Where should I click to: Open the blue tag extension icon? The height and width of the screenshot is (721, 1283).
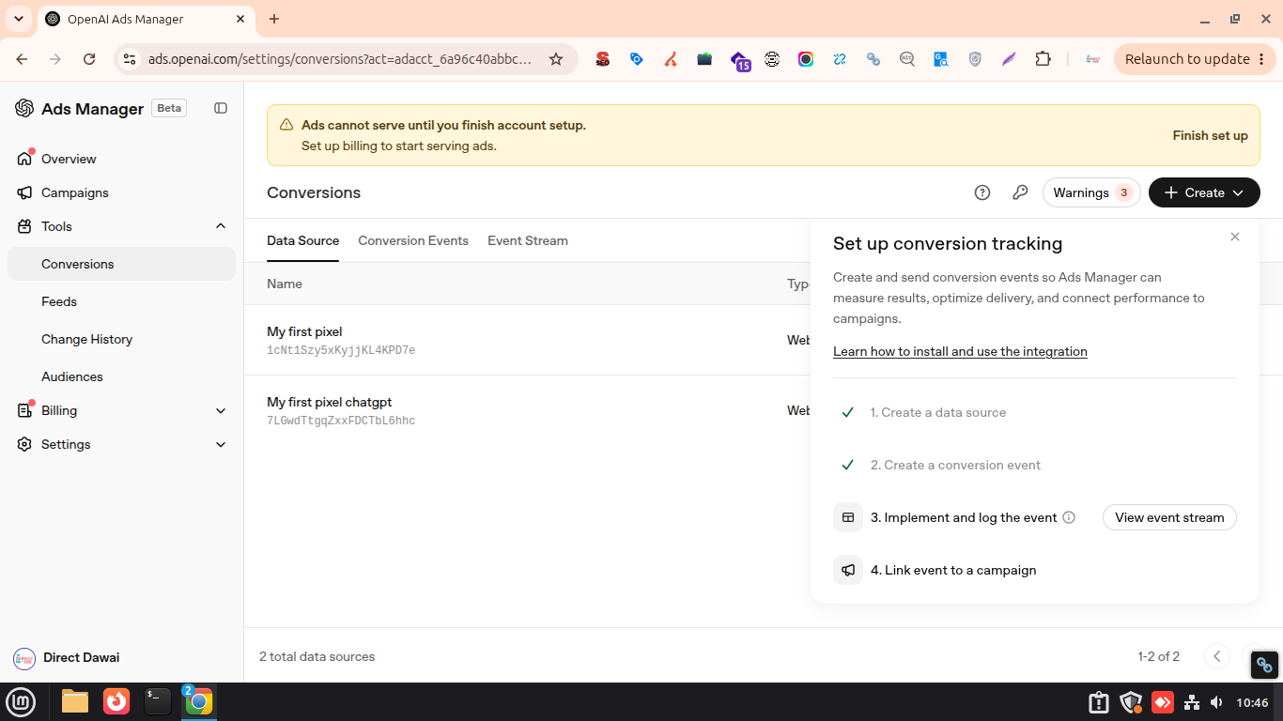click(637, 59)
